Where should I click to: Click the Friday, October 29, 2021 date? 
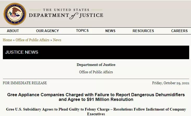pyautogui.click(x=171, y=83)
